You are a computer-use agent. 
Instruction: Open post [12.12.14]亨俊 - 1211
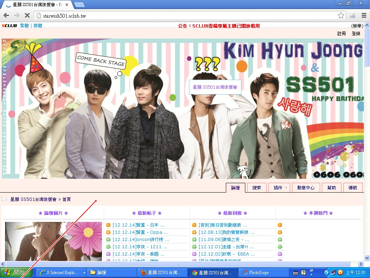point(140,247)
